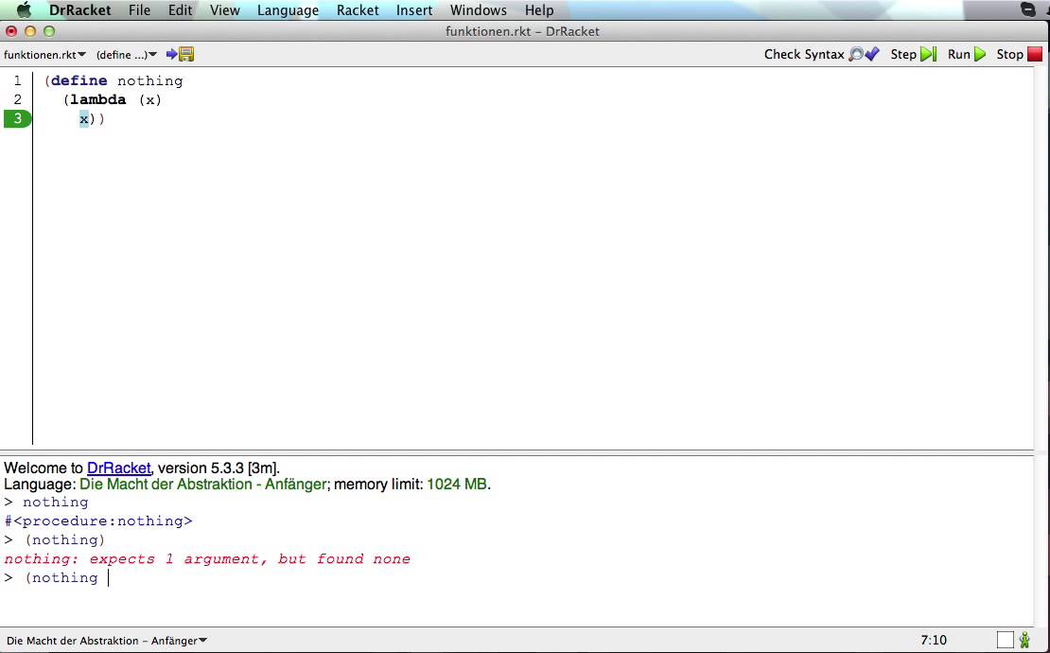
Task: Open the Language menu
Action: pyautogui.click(x=288, y=10)
